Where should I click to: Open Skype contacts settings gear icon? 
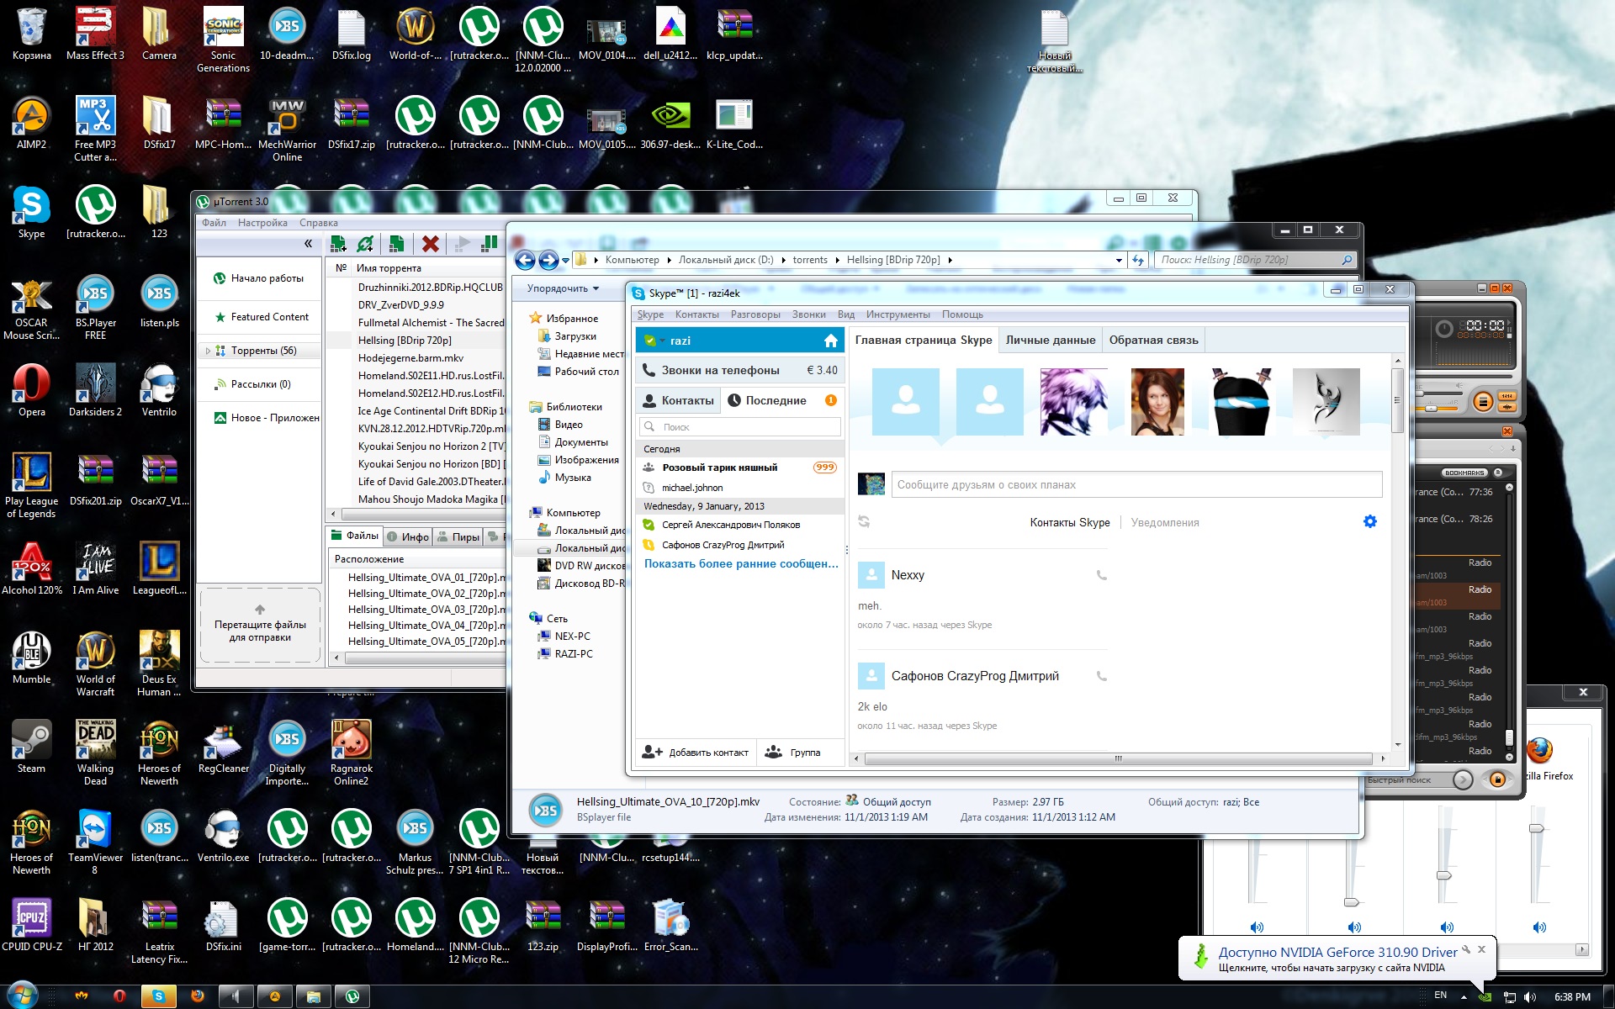1370,521
